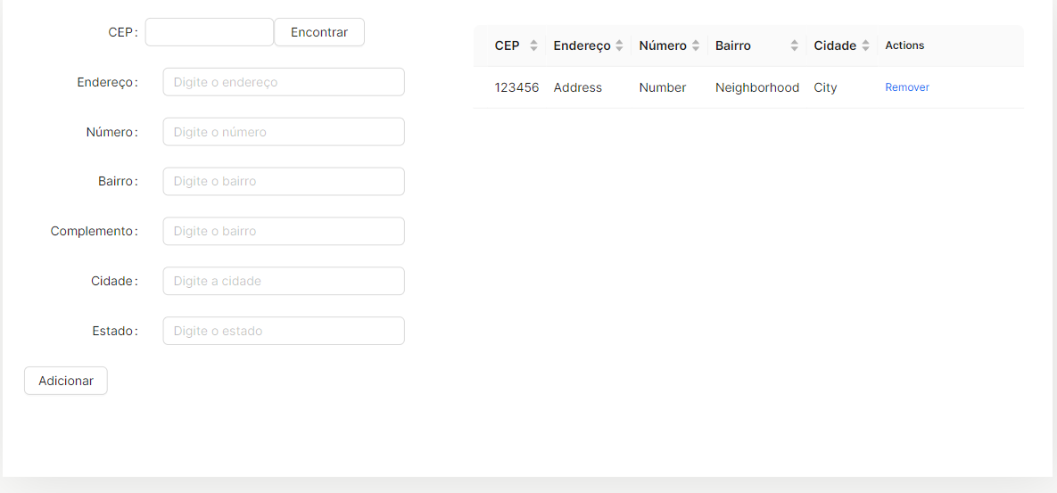Screen dimensions: 1057x493
Task: Select the Endereço column header text
Action: [582, 45]
